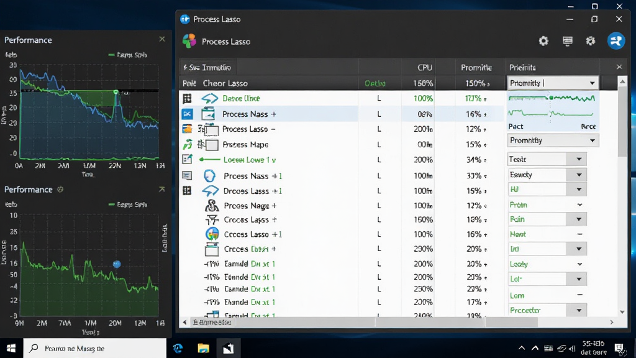Click the Preinits column header

coord(522,68)
